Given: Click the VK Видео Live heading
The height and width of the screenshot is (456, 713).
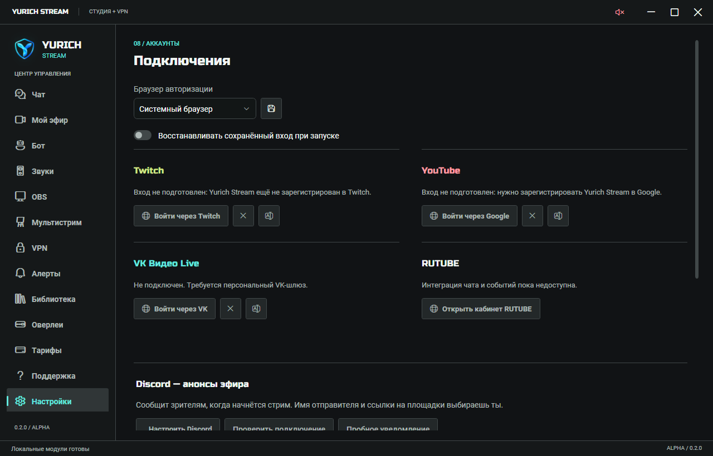Looking at the screenshot, I should coord(166,263).
